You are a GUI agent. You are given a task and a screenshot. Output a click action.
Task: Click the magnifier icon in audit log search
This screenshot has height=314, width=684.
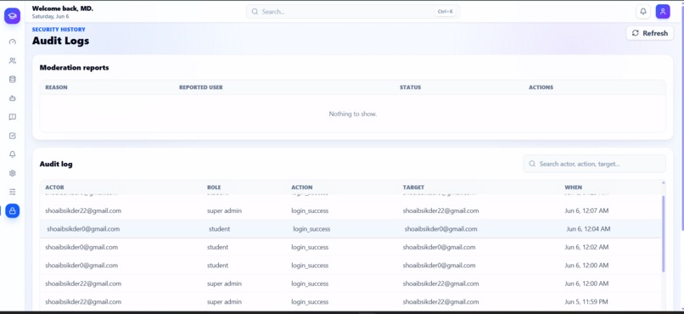(532, 164)
